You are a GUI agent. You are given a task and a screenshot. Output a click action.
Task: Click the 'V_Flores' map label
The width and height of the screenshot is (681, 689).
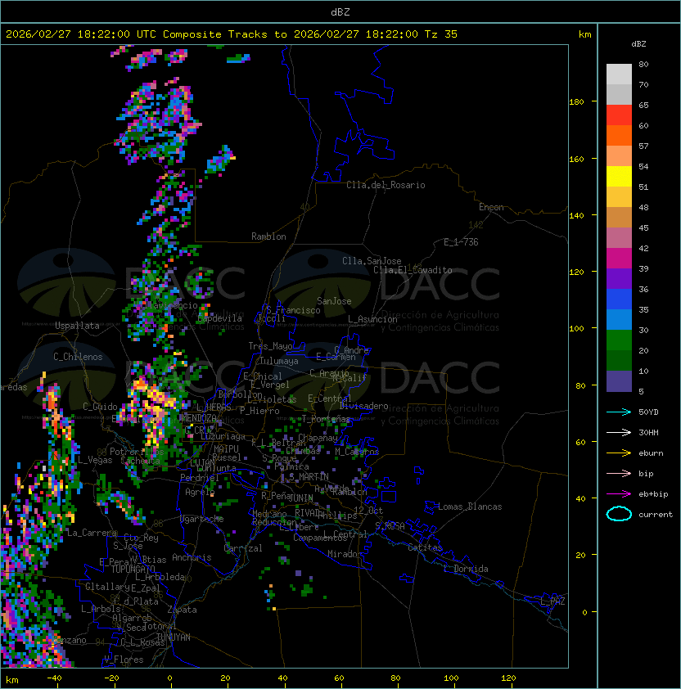pyautogui.click(x=124, y=659)
